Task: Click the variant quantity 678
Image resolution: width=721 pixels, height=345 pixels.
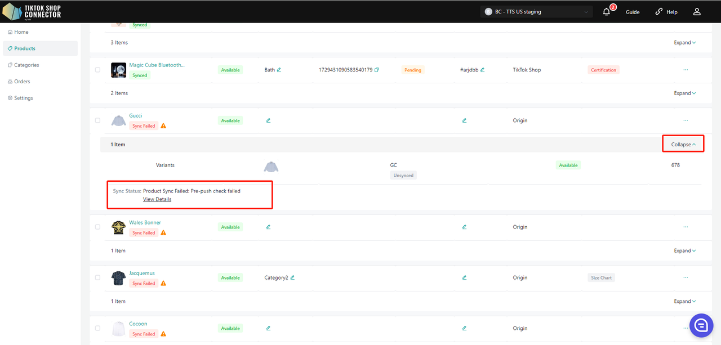Action: [x=675, y=165]
